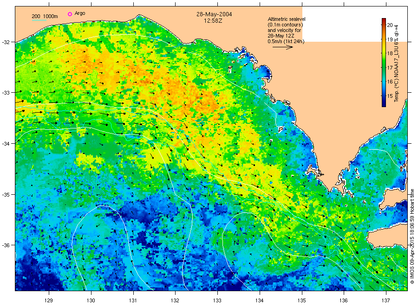This screenshot has height=306, width=418.
Task: Click the Temp NOAA17 vertical axis label
Action: click(397, 64)
